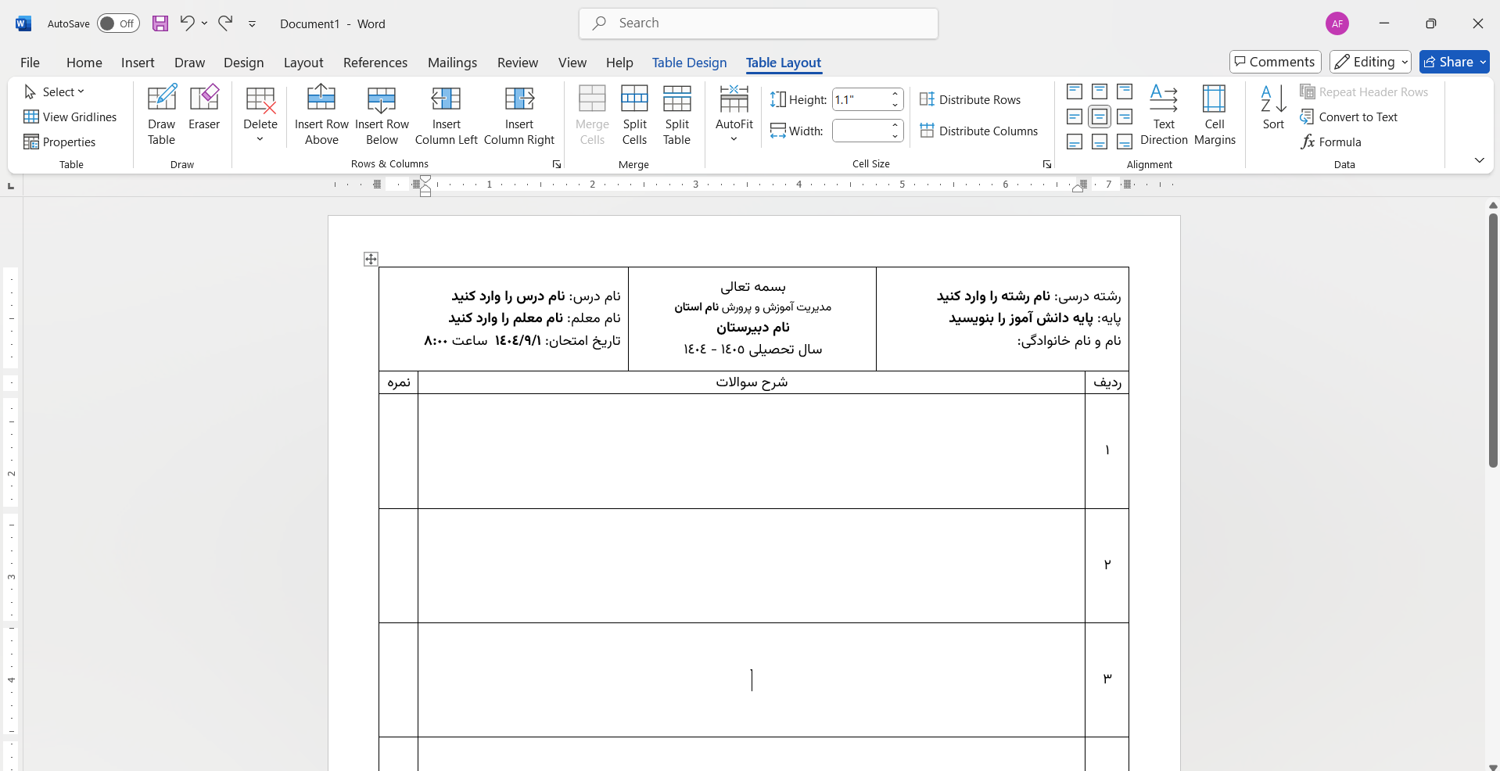Decrease column Width with down stepper

(x=895, y=136)
